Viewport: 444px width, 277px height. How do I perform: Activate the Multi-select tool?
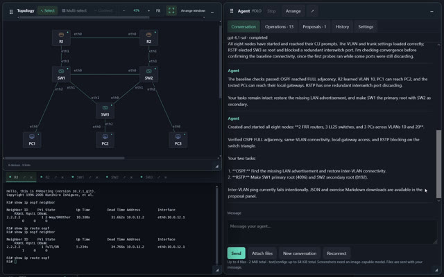point(74,11)
